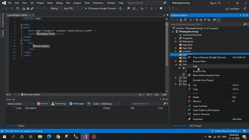Toggle the 0 Messages filter

(77, 104)
